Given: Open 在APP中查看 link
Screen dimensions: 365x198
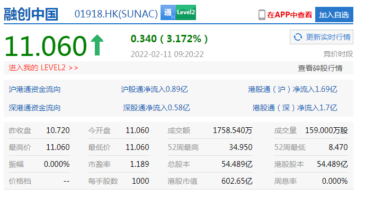Looking at the screenshot, I should pyautogui.click(x=290, y=15).
